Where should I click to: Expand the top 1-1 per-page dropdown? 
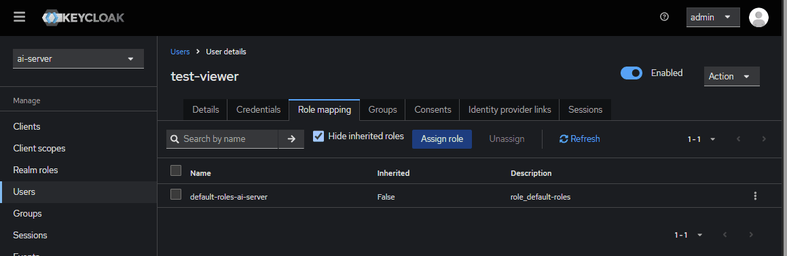(x=701, y=139)
